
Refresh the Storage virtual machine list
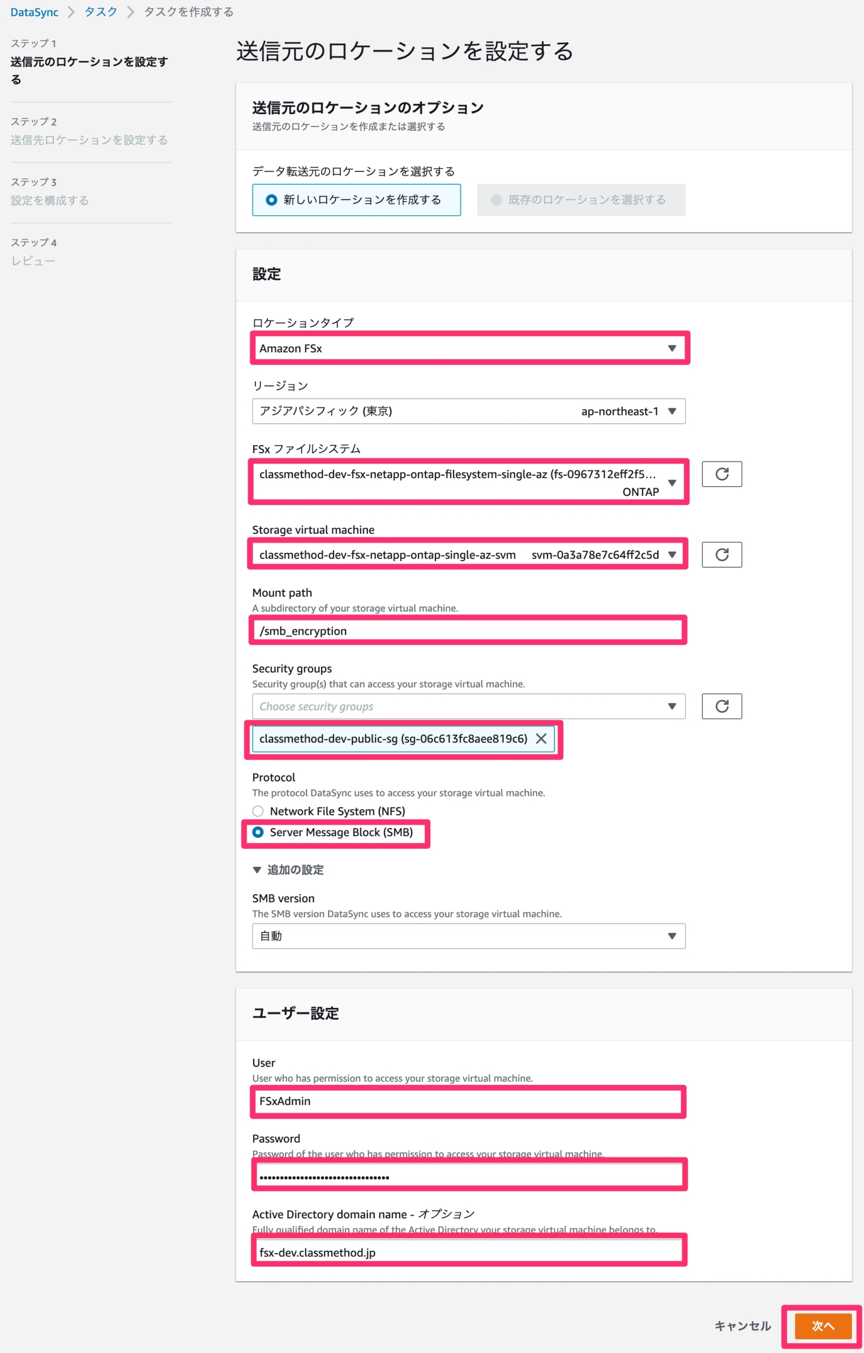pyautogui.click(x=721, y=554)
